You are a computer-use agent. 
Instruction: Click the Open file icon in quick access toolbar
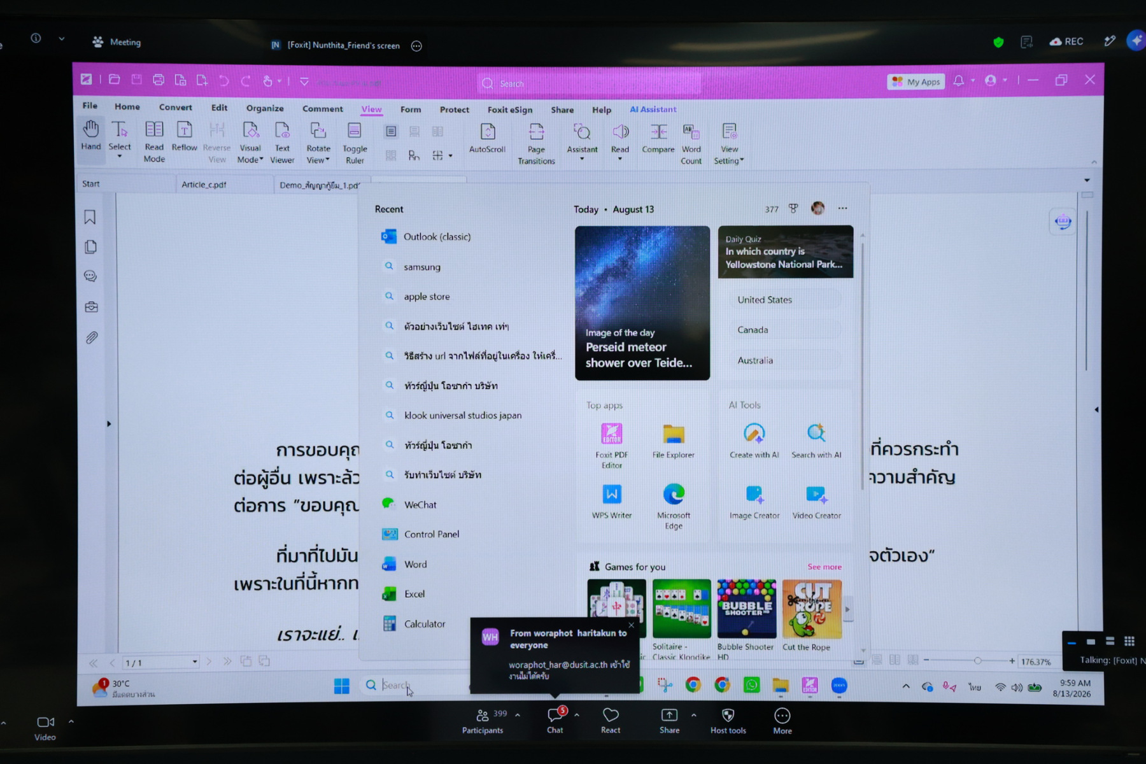click(x=115, y=80)
